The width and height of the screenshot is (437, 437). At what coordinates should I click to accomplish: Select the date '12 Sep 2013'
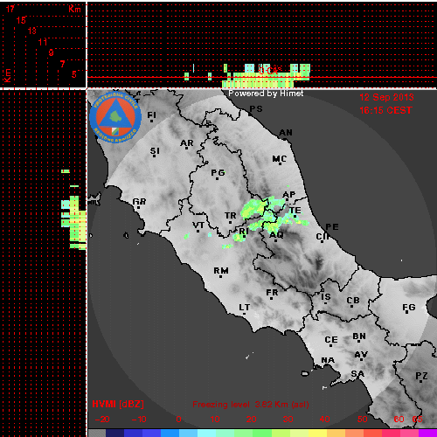[386, 97]
